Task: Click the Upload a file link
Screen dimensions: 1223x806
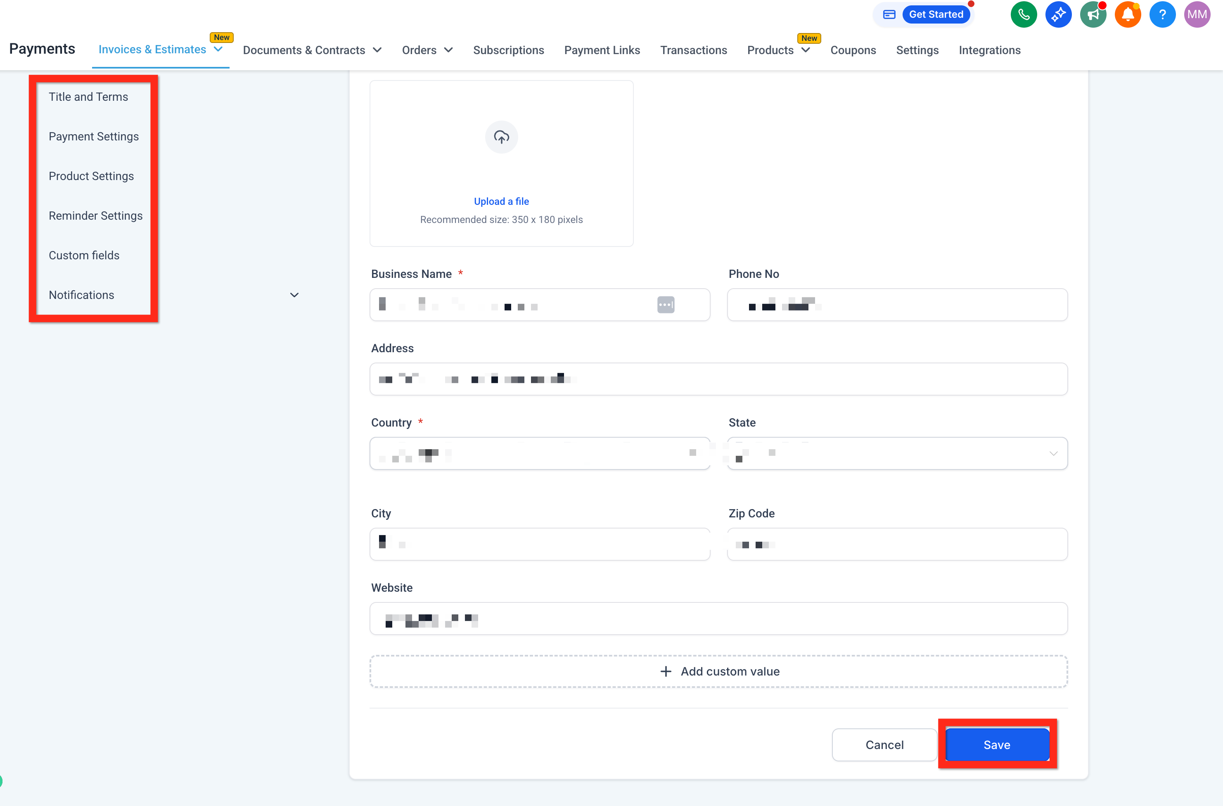Action: (501, 201)
